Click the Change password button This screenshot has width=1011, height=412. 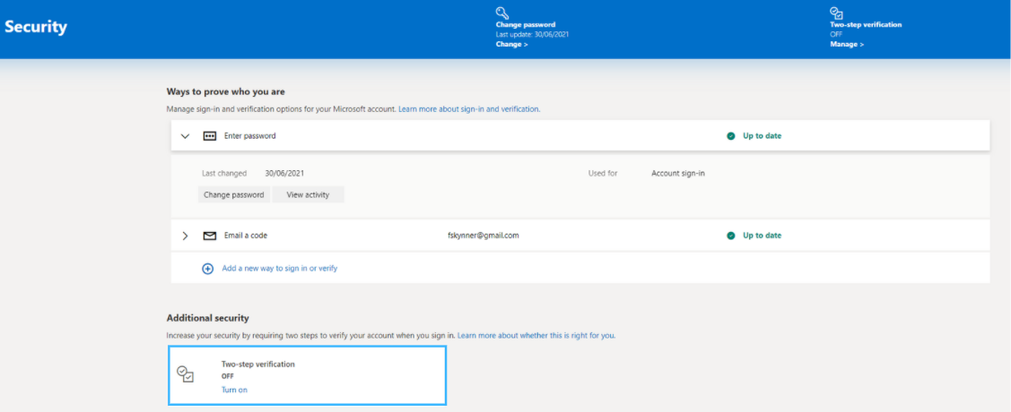[x=234, y=194]
